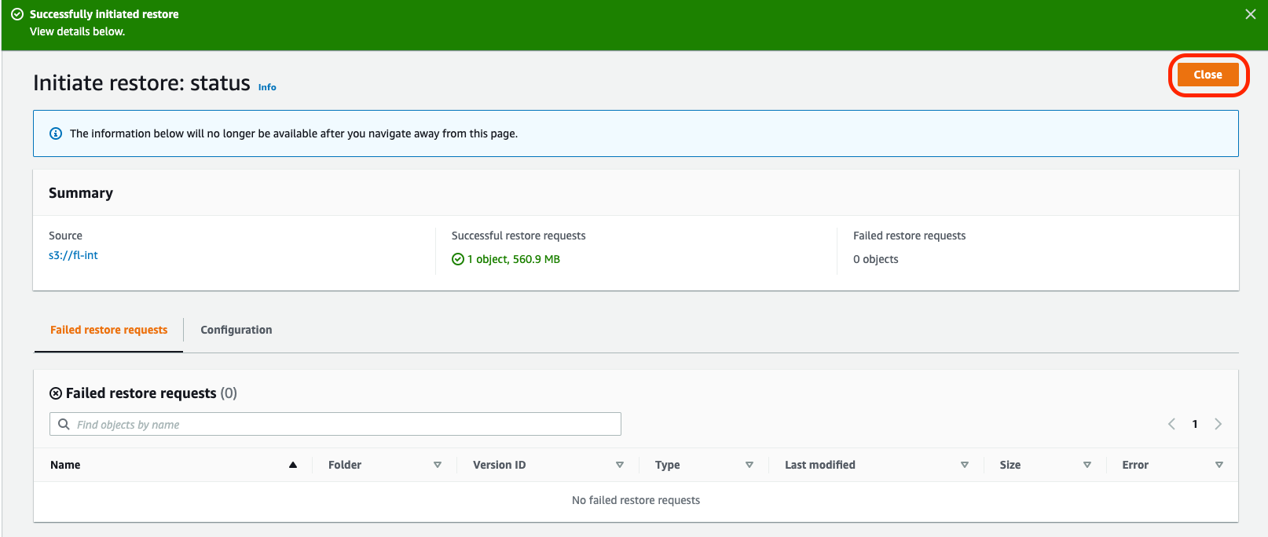The image size is (1268, 537).
Task: Sort table by Version ID column arrow
Action: coord(620,465)
